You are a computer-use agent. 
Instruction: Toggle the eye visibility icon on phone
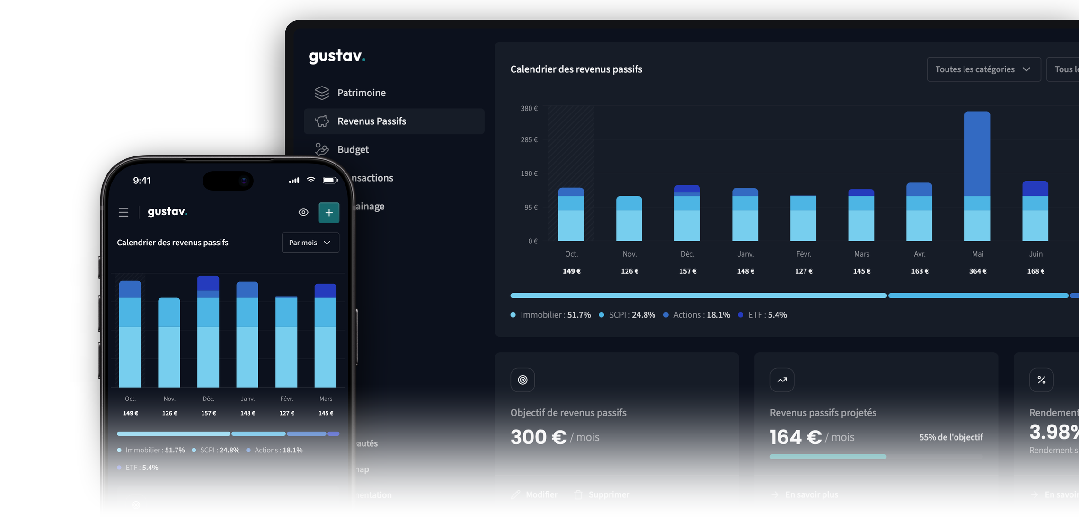pyautogui.click(x=303, y=212)
